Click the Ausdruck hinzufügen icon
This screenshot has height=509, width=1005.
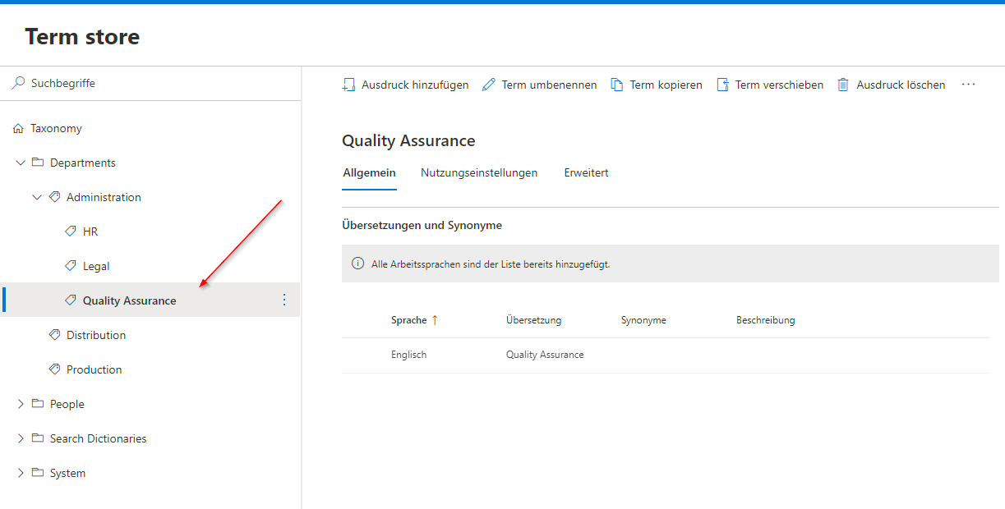[x=348, y=85]
